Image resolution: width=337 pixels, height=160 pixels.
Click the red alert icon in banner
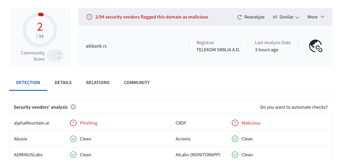coord(89,17)
